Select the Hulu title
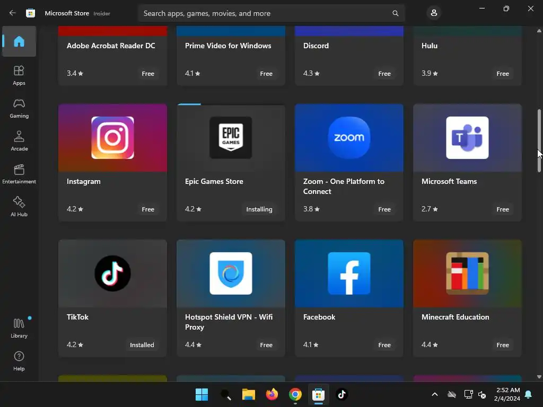 430,46
